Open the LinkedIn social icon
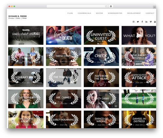 pos(146,22)
